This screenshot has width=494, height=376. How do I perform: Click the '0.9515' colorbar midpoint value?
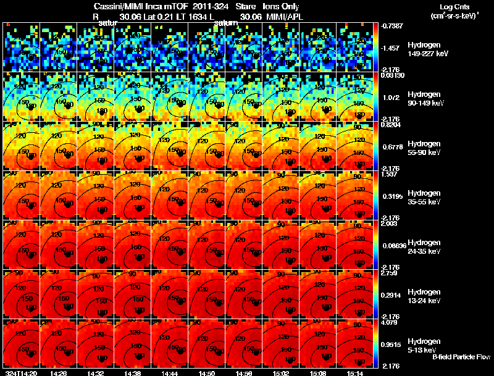tap(391, 345)
